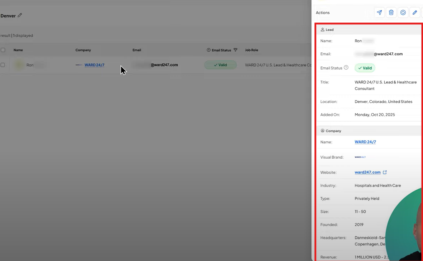Visit the ward247.com website link
Viewport: 423px width, 261px height.
(368, 172)
